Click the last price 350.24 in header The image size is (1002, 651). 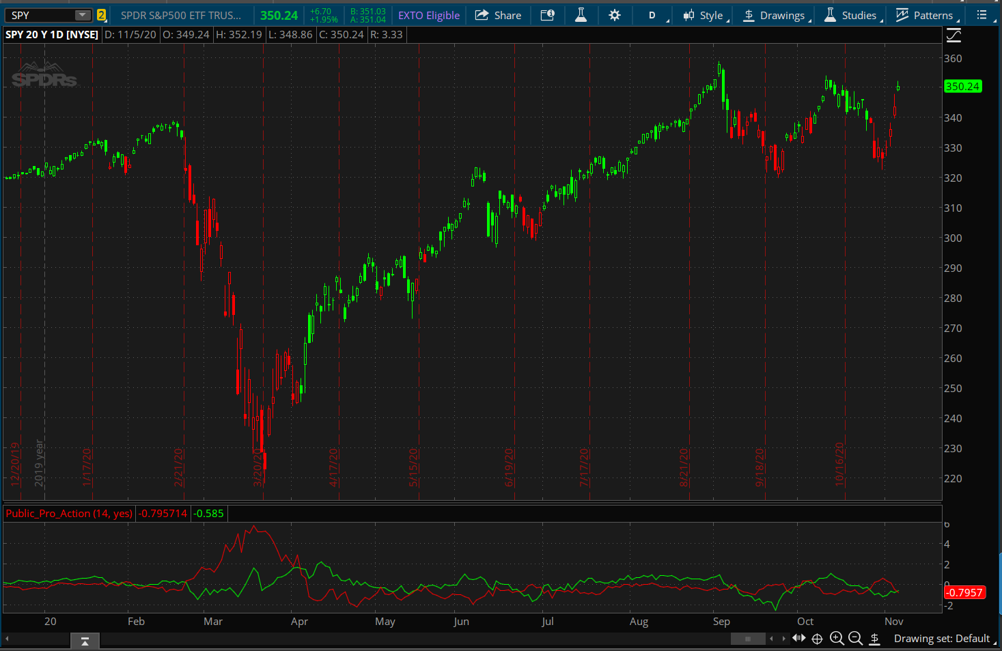coord(279,15)
